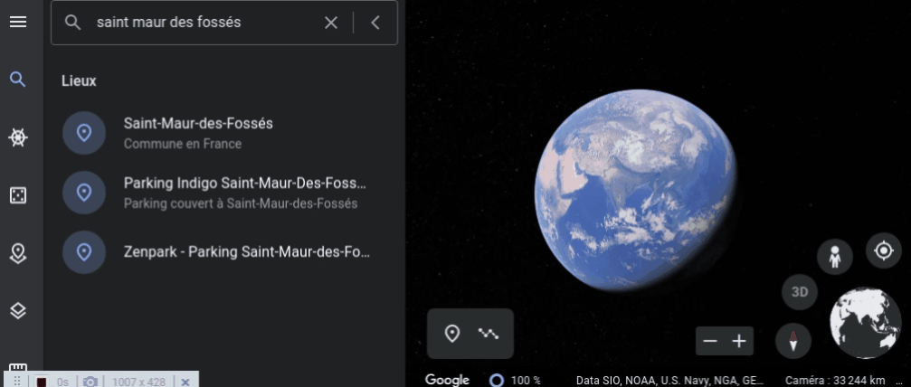
Task: Click the record square in capture bar
Action: [42, 382]
